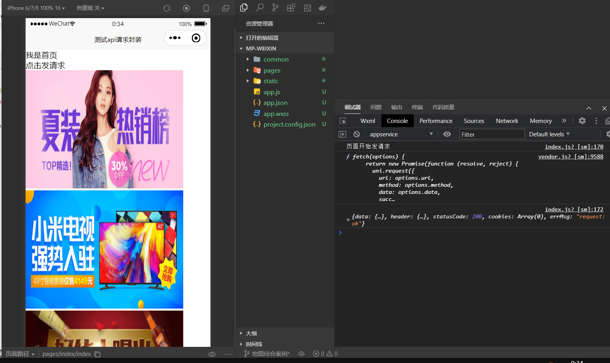Open the source control (git) icon
This screenshot has height=363, width=610.
[x=275, y=8]
